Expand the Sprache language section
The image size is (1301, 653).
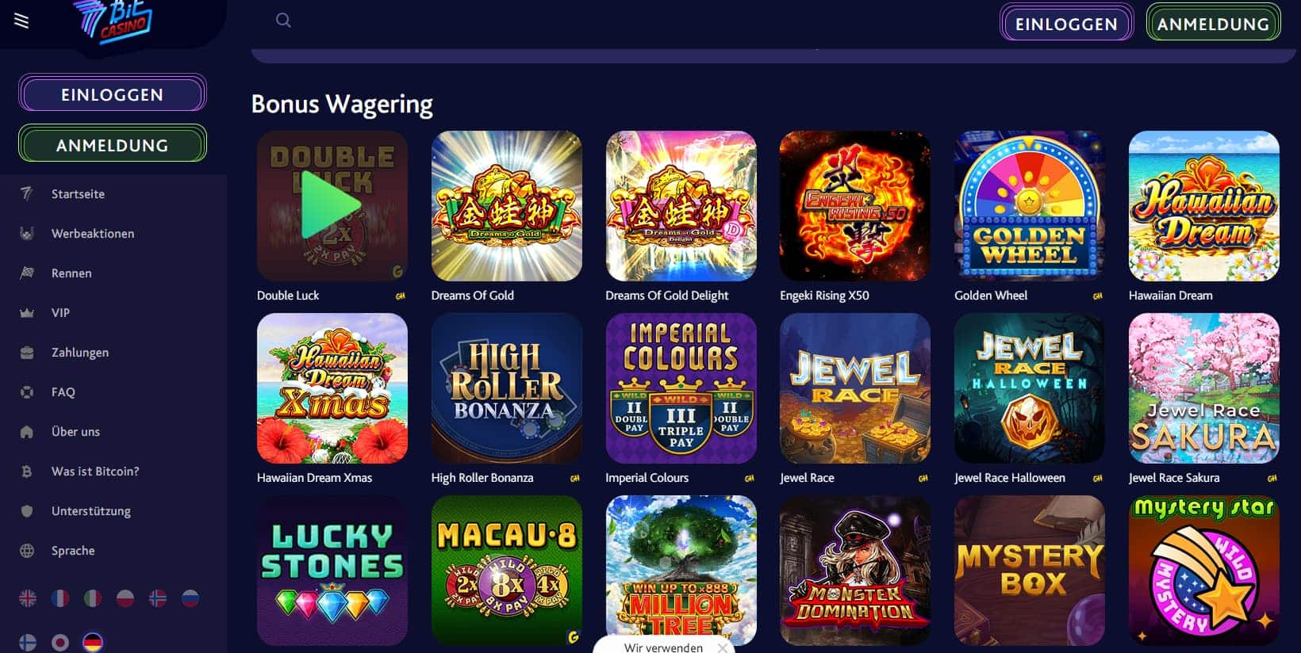pyautogui.click(x=73, y=551)
